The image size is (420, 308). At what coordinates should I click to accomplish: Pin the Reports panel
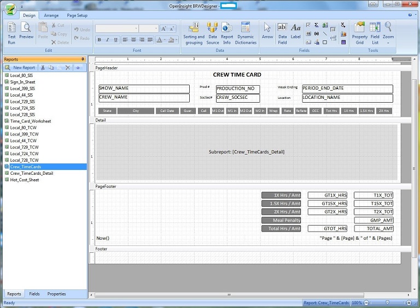click(x=83, y=59)
